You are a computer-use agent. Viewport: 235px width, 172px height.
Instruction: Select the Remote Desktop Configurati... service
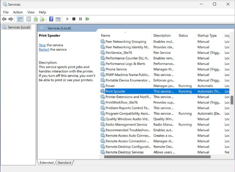tap(128, 147)
